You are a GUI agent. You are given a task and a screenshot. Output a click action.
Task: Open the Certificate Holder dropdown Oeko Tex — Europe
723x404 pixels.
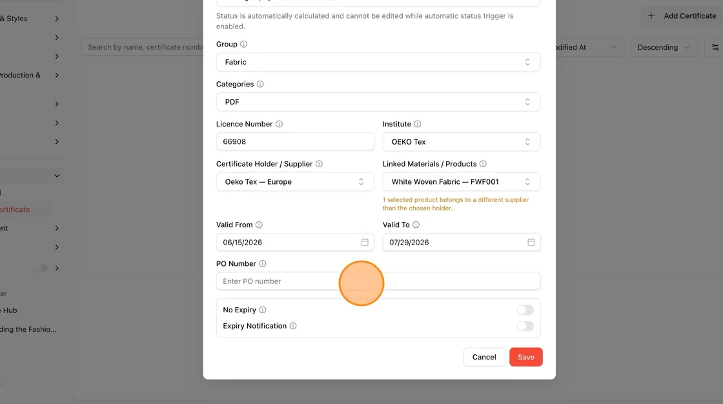point(295,182)
